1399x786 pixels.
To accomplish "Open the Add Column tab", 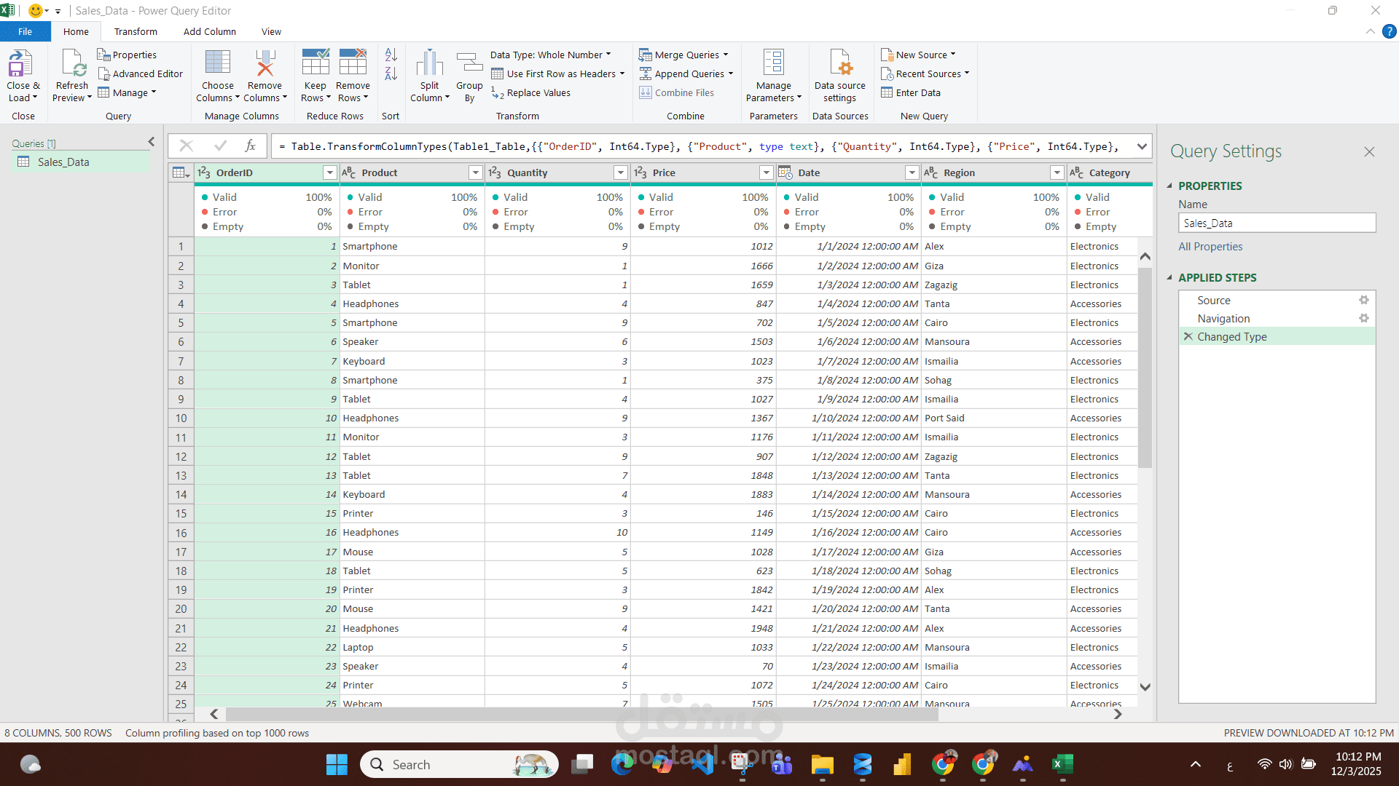I will pos(209,31).
